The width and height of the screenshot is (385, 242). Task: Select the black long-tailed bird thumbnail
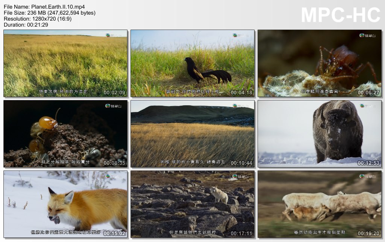tap(192, 63)
